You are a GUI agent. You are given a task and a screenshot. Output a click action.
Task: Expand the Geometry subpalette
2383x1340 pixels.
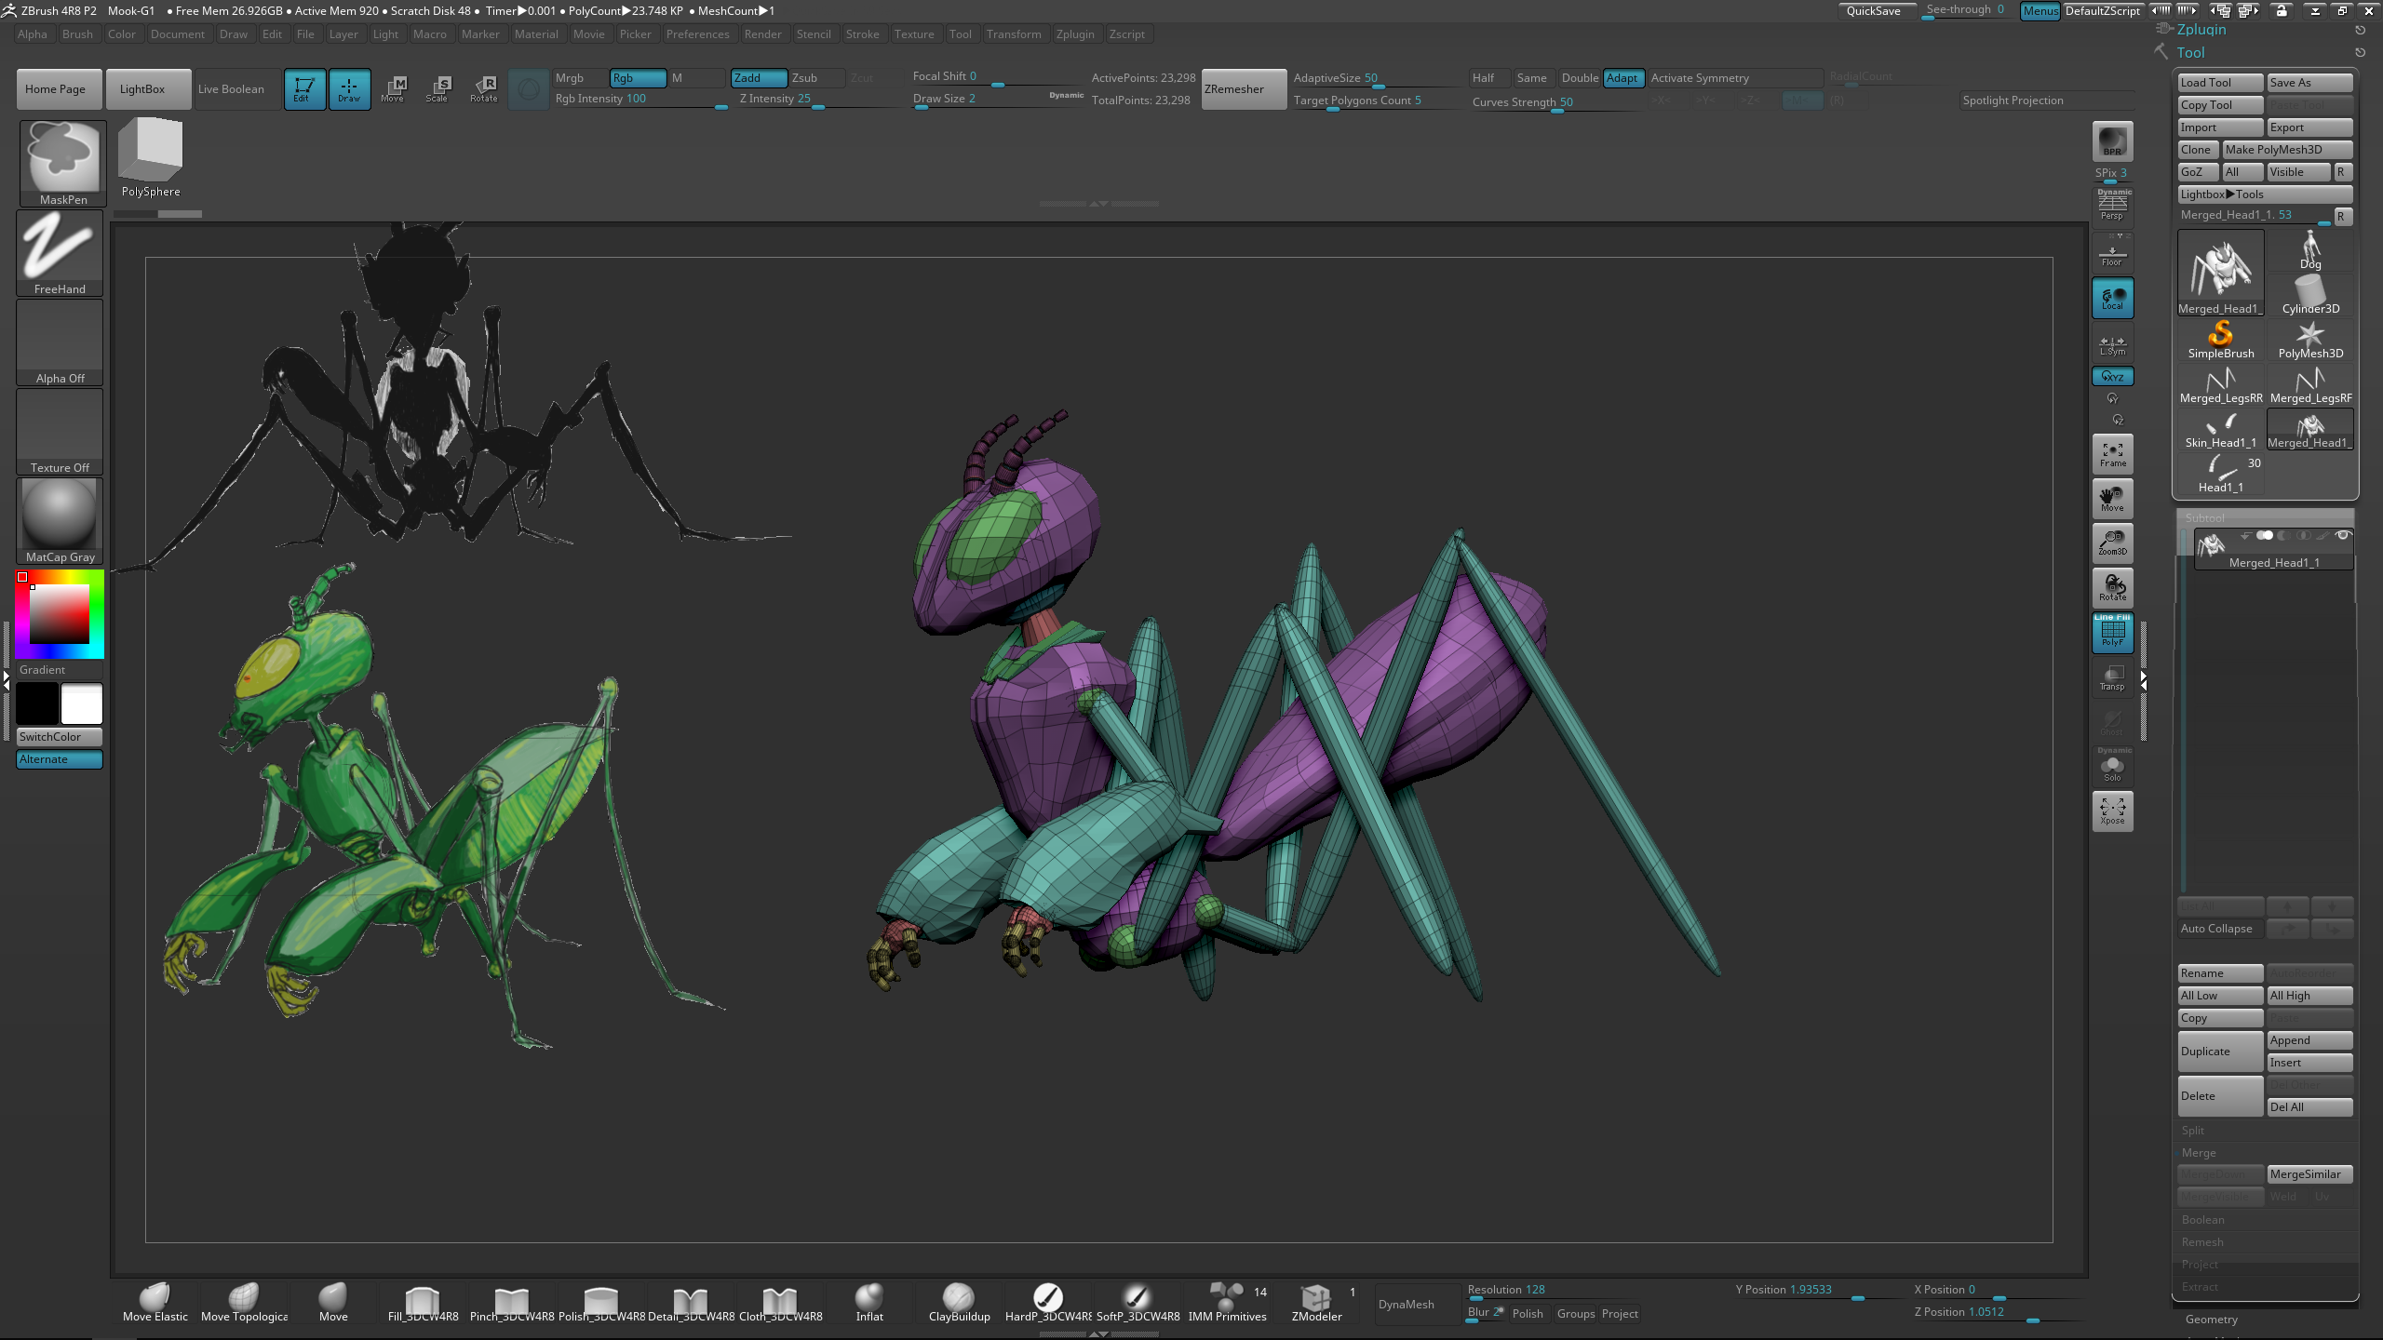[x=2212, y=1320]
